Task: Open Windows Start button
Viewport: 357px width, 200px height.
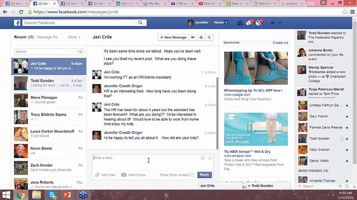Action: [6, 195]
